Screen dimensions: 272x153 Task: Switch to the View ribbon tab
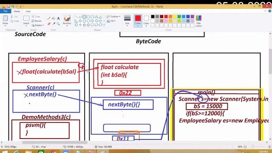[28, 11]
